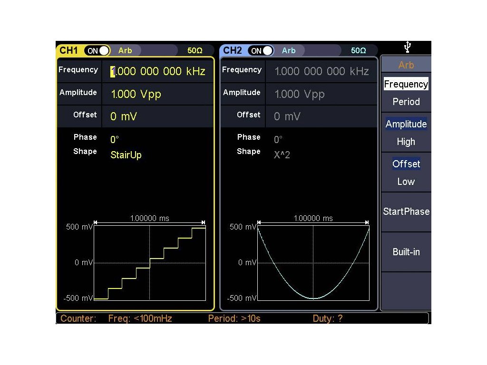Screen dimensions: 487x365
Task: Select the CH1 Arb waveform indicator
Action: point(126,50)
